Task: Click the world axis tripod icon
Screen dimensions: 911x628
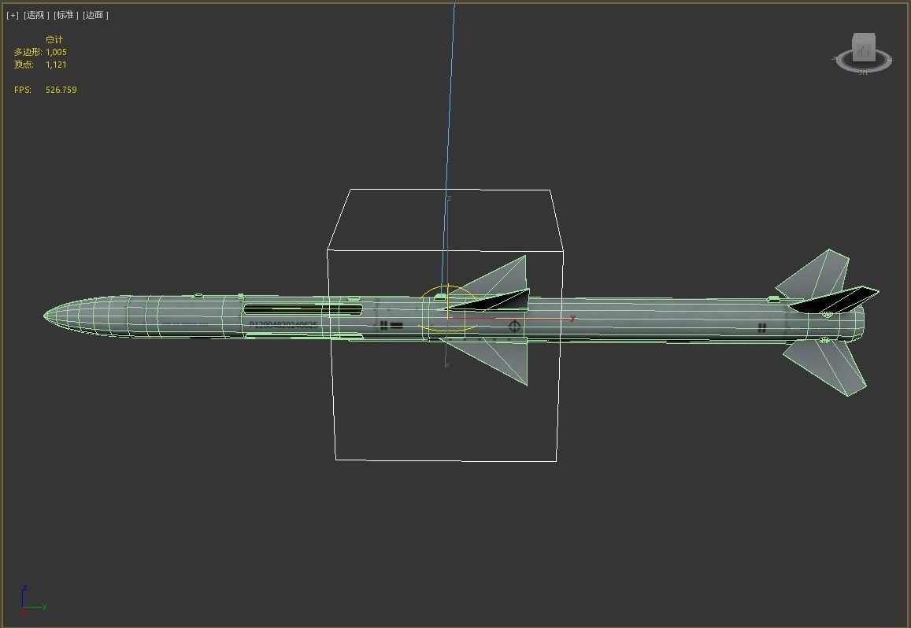Action: pyautogui.click(x=33, y=600)
